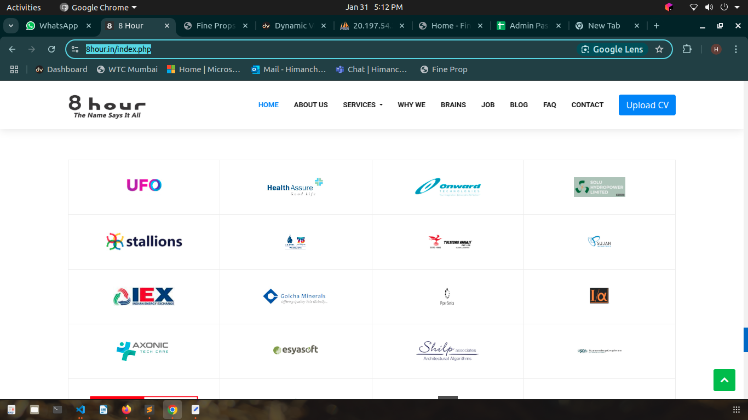
Task: Click the Health Assure logo
Action: [296, 187]
